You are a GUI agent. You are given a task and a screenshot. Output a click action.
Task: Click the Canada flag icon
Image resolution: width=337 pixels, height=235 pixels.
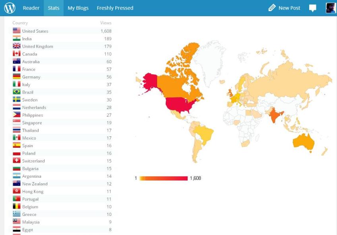17,54
